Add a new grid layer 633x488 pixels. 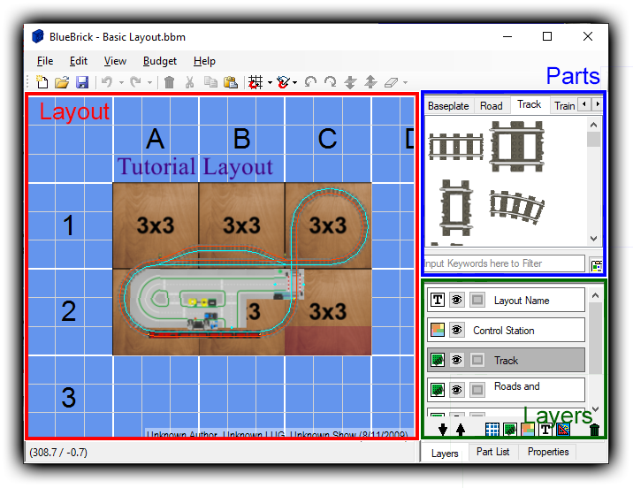point(492,430)
